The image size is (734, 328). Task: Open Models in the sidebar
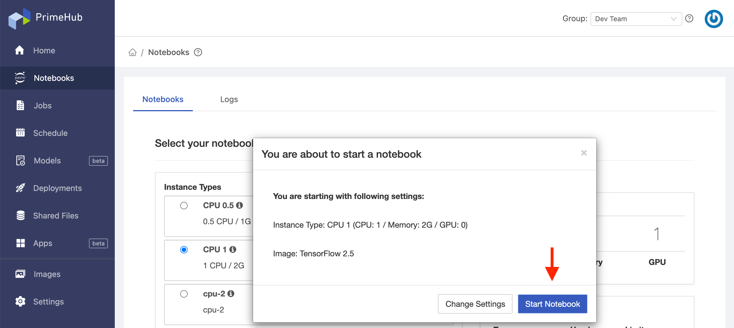[x=57, y=161]
